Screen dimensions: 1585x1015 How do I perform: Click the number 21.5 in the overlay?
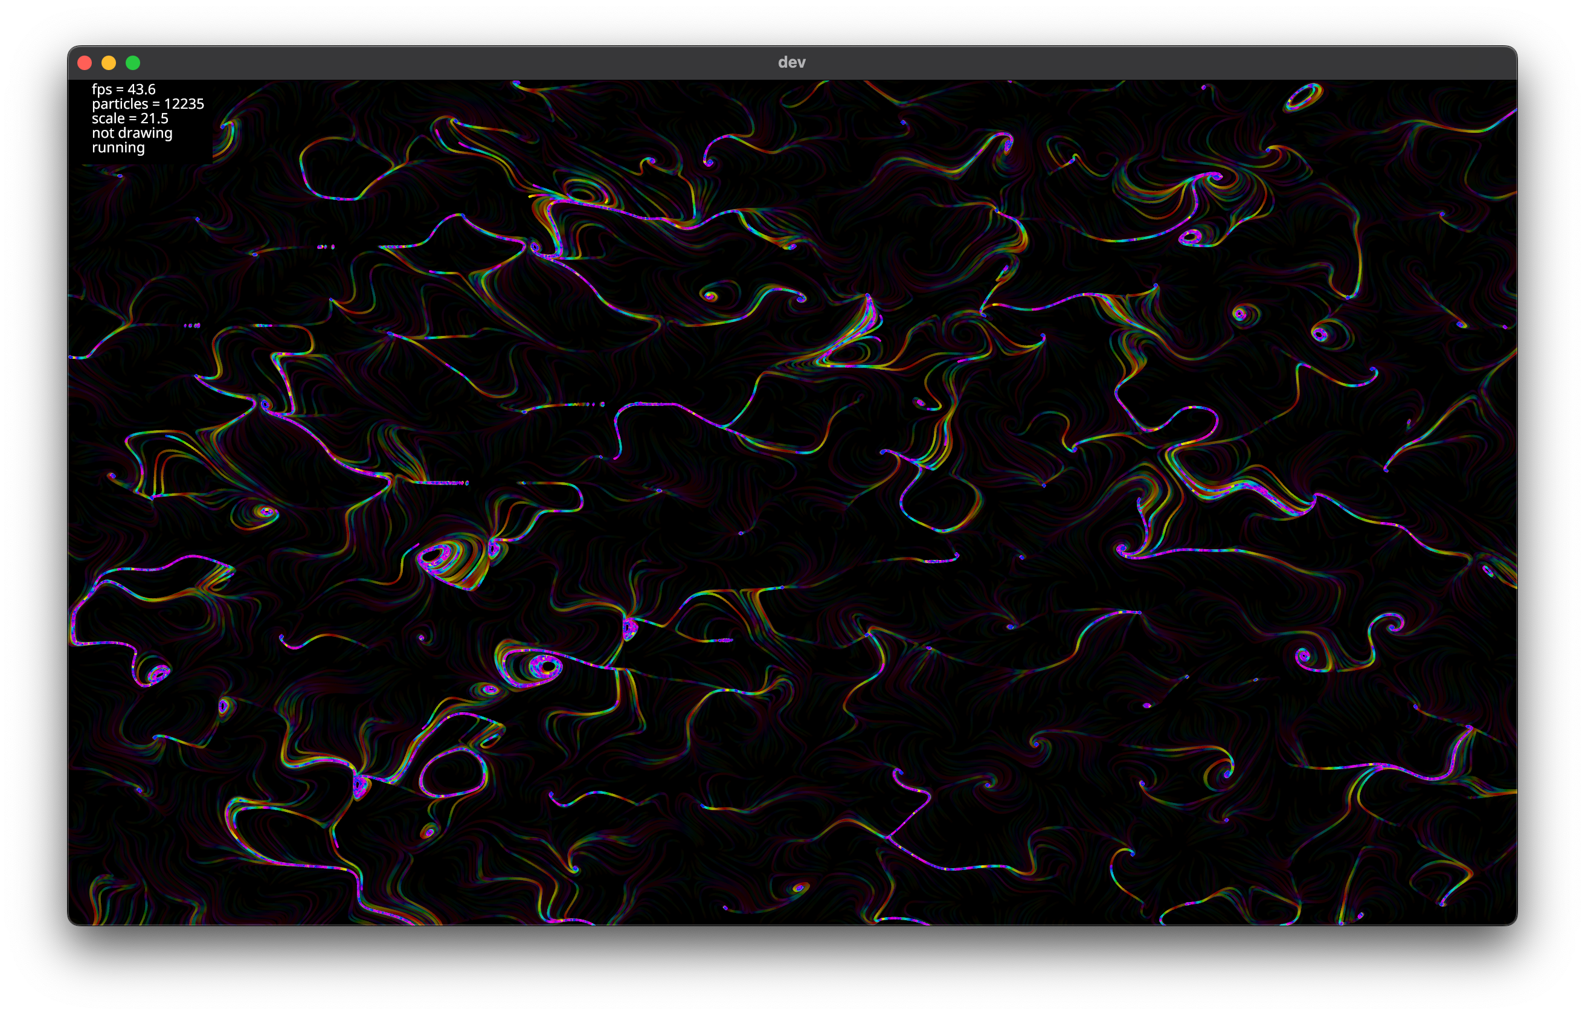click(x=154, y=118)
